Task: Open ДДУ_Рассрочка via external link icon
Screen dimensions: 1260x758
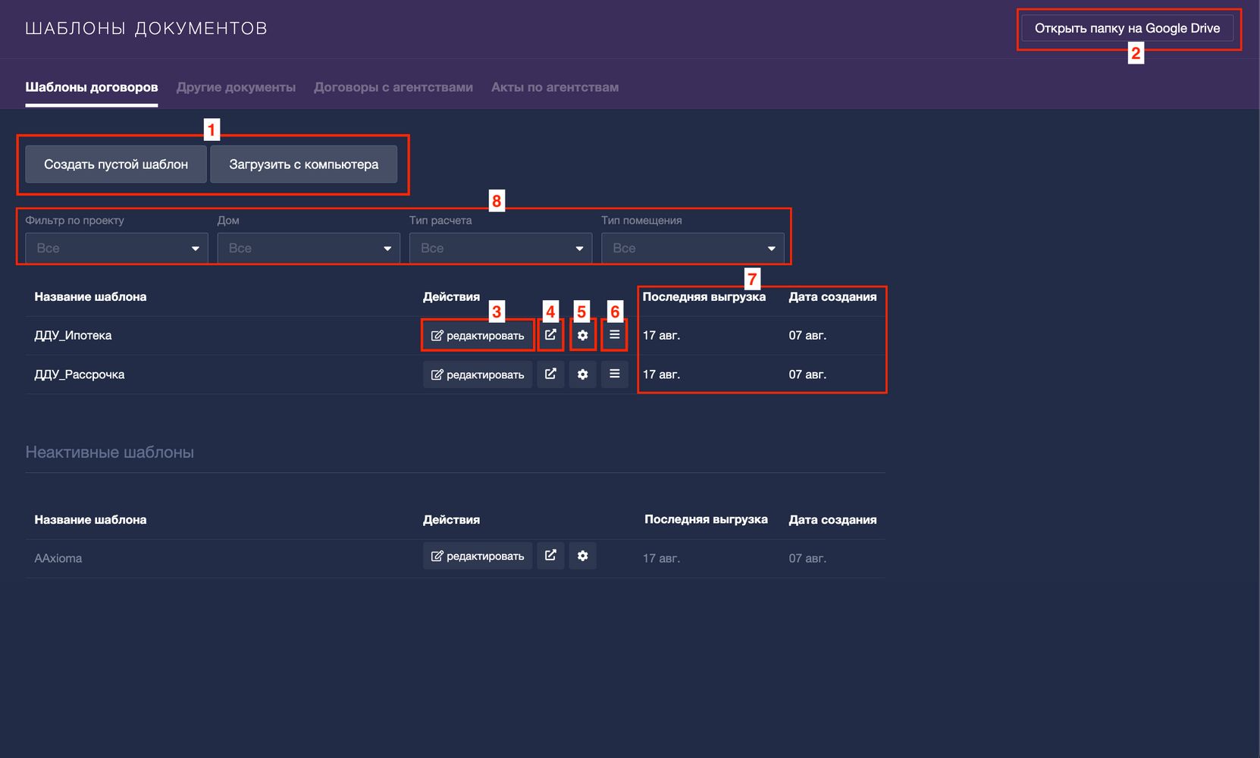Action: point(550,374)
